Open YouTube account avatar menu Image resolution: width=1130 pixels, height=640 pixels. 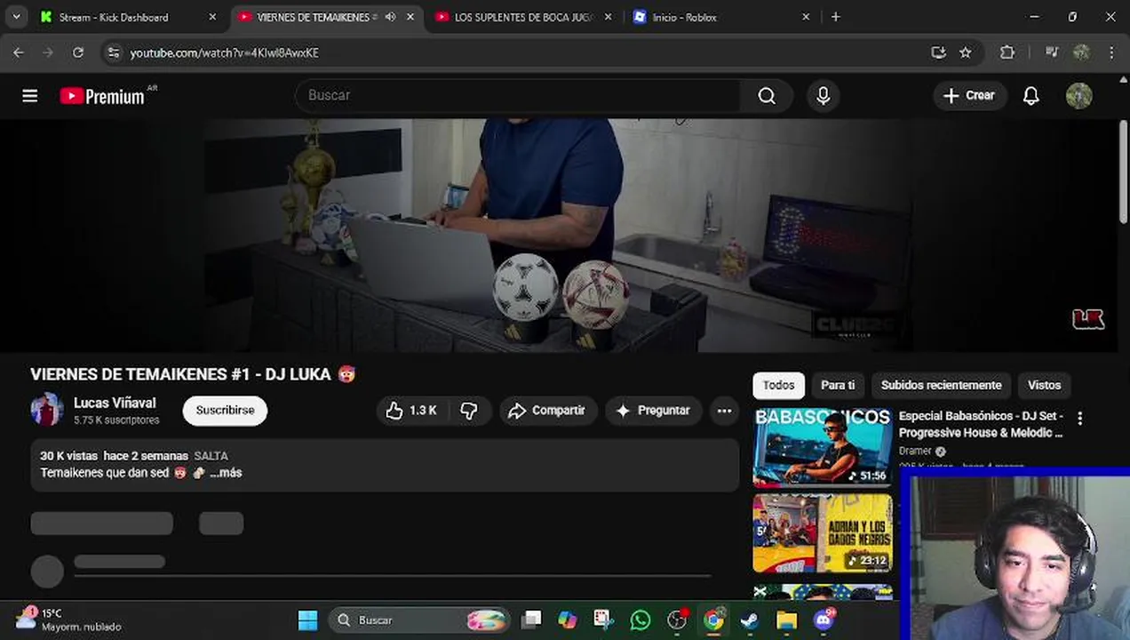1078,96
